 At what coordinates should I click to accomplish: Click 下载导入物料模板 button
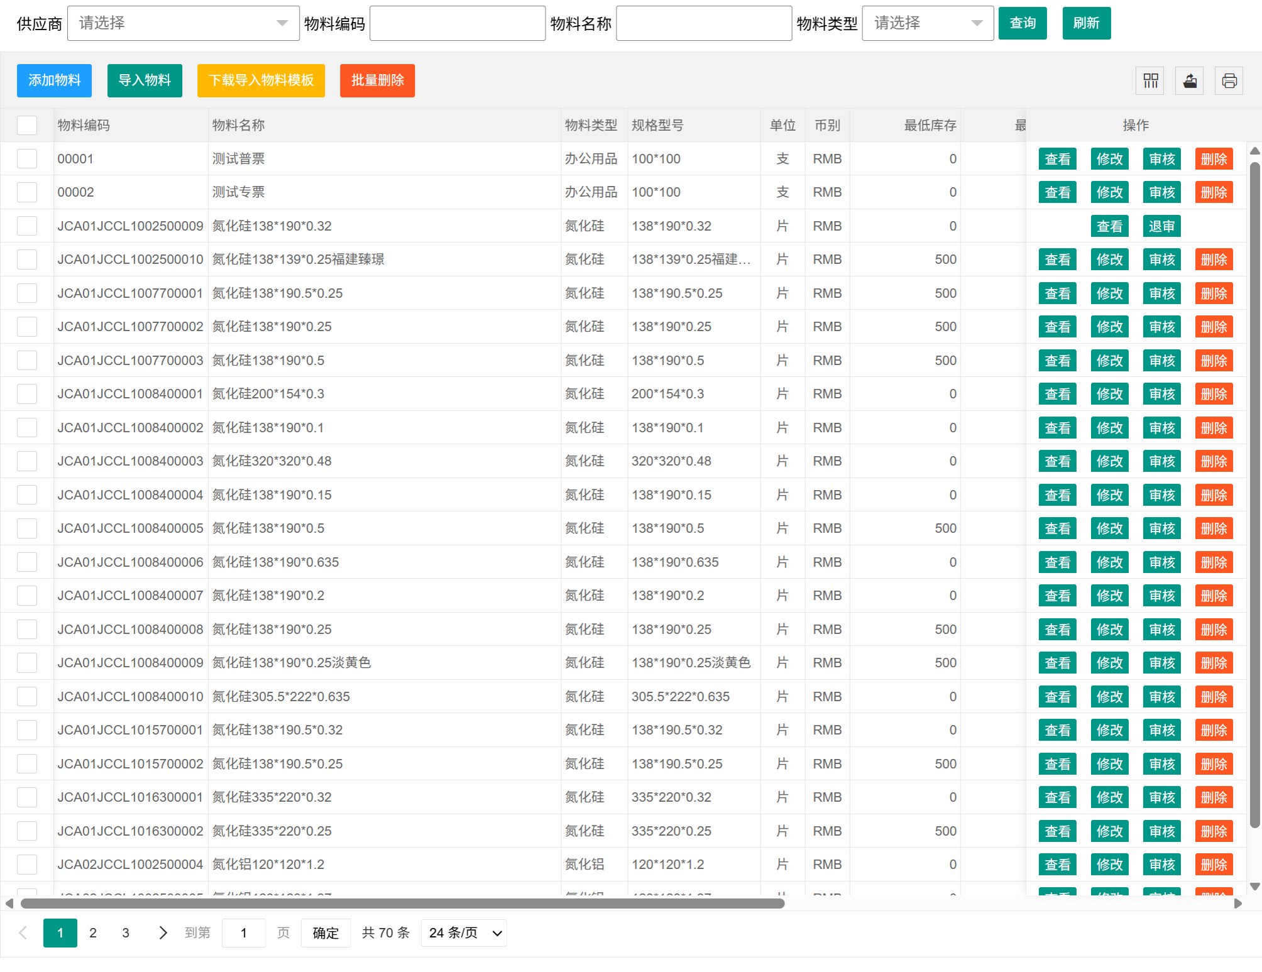[261, 80]
